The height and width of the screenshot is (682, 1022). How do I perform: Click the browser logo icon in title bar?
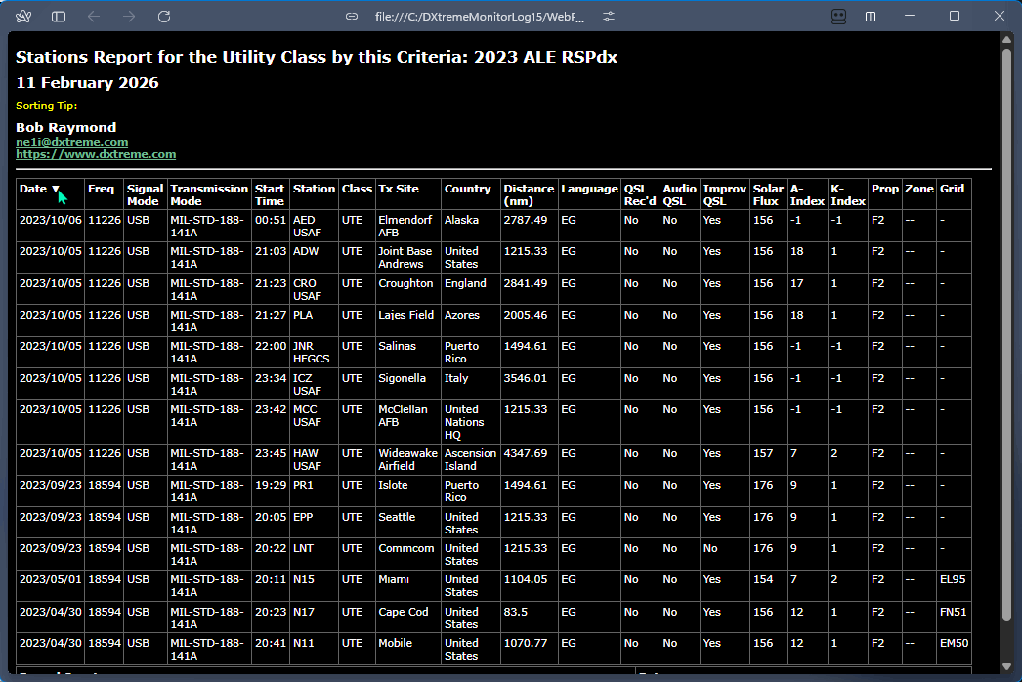(23, 17)
